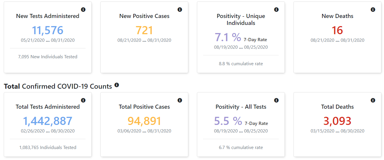Show info for Positivity - All Tests card
This screenshot has width=384, height=160.
coord(276,100)
